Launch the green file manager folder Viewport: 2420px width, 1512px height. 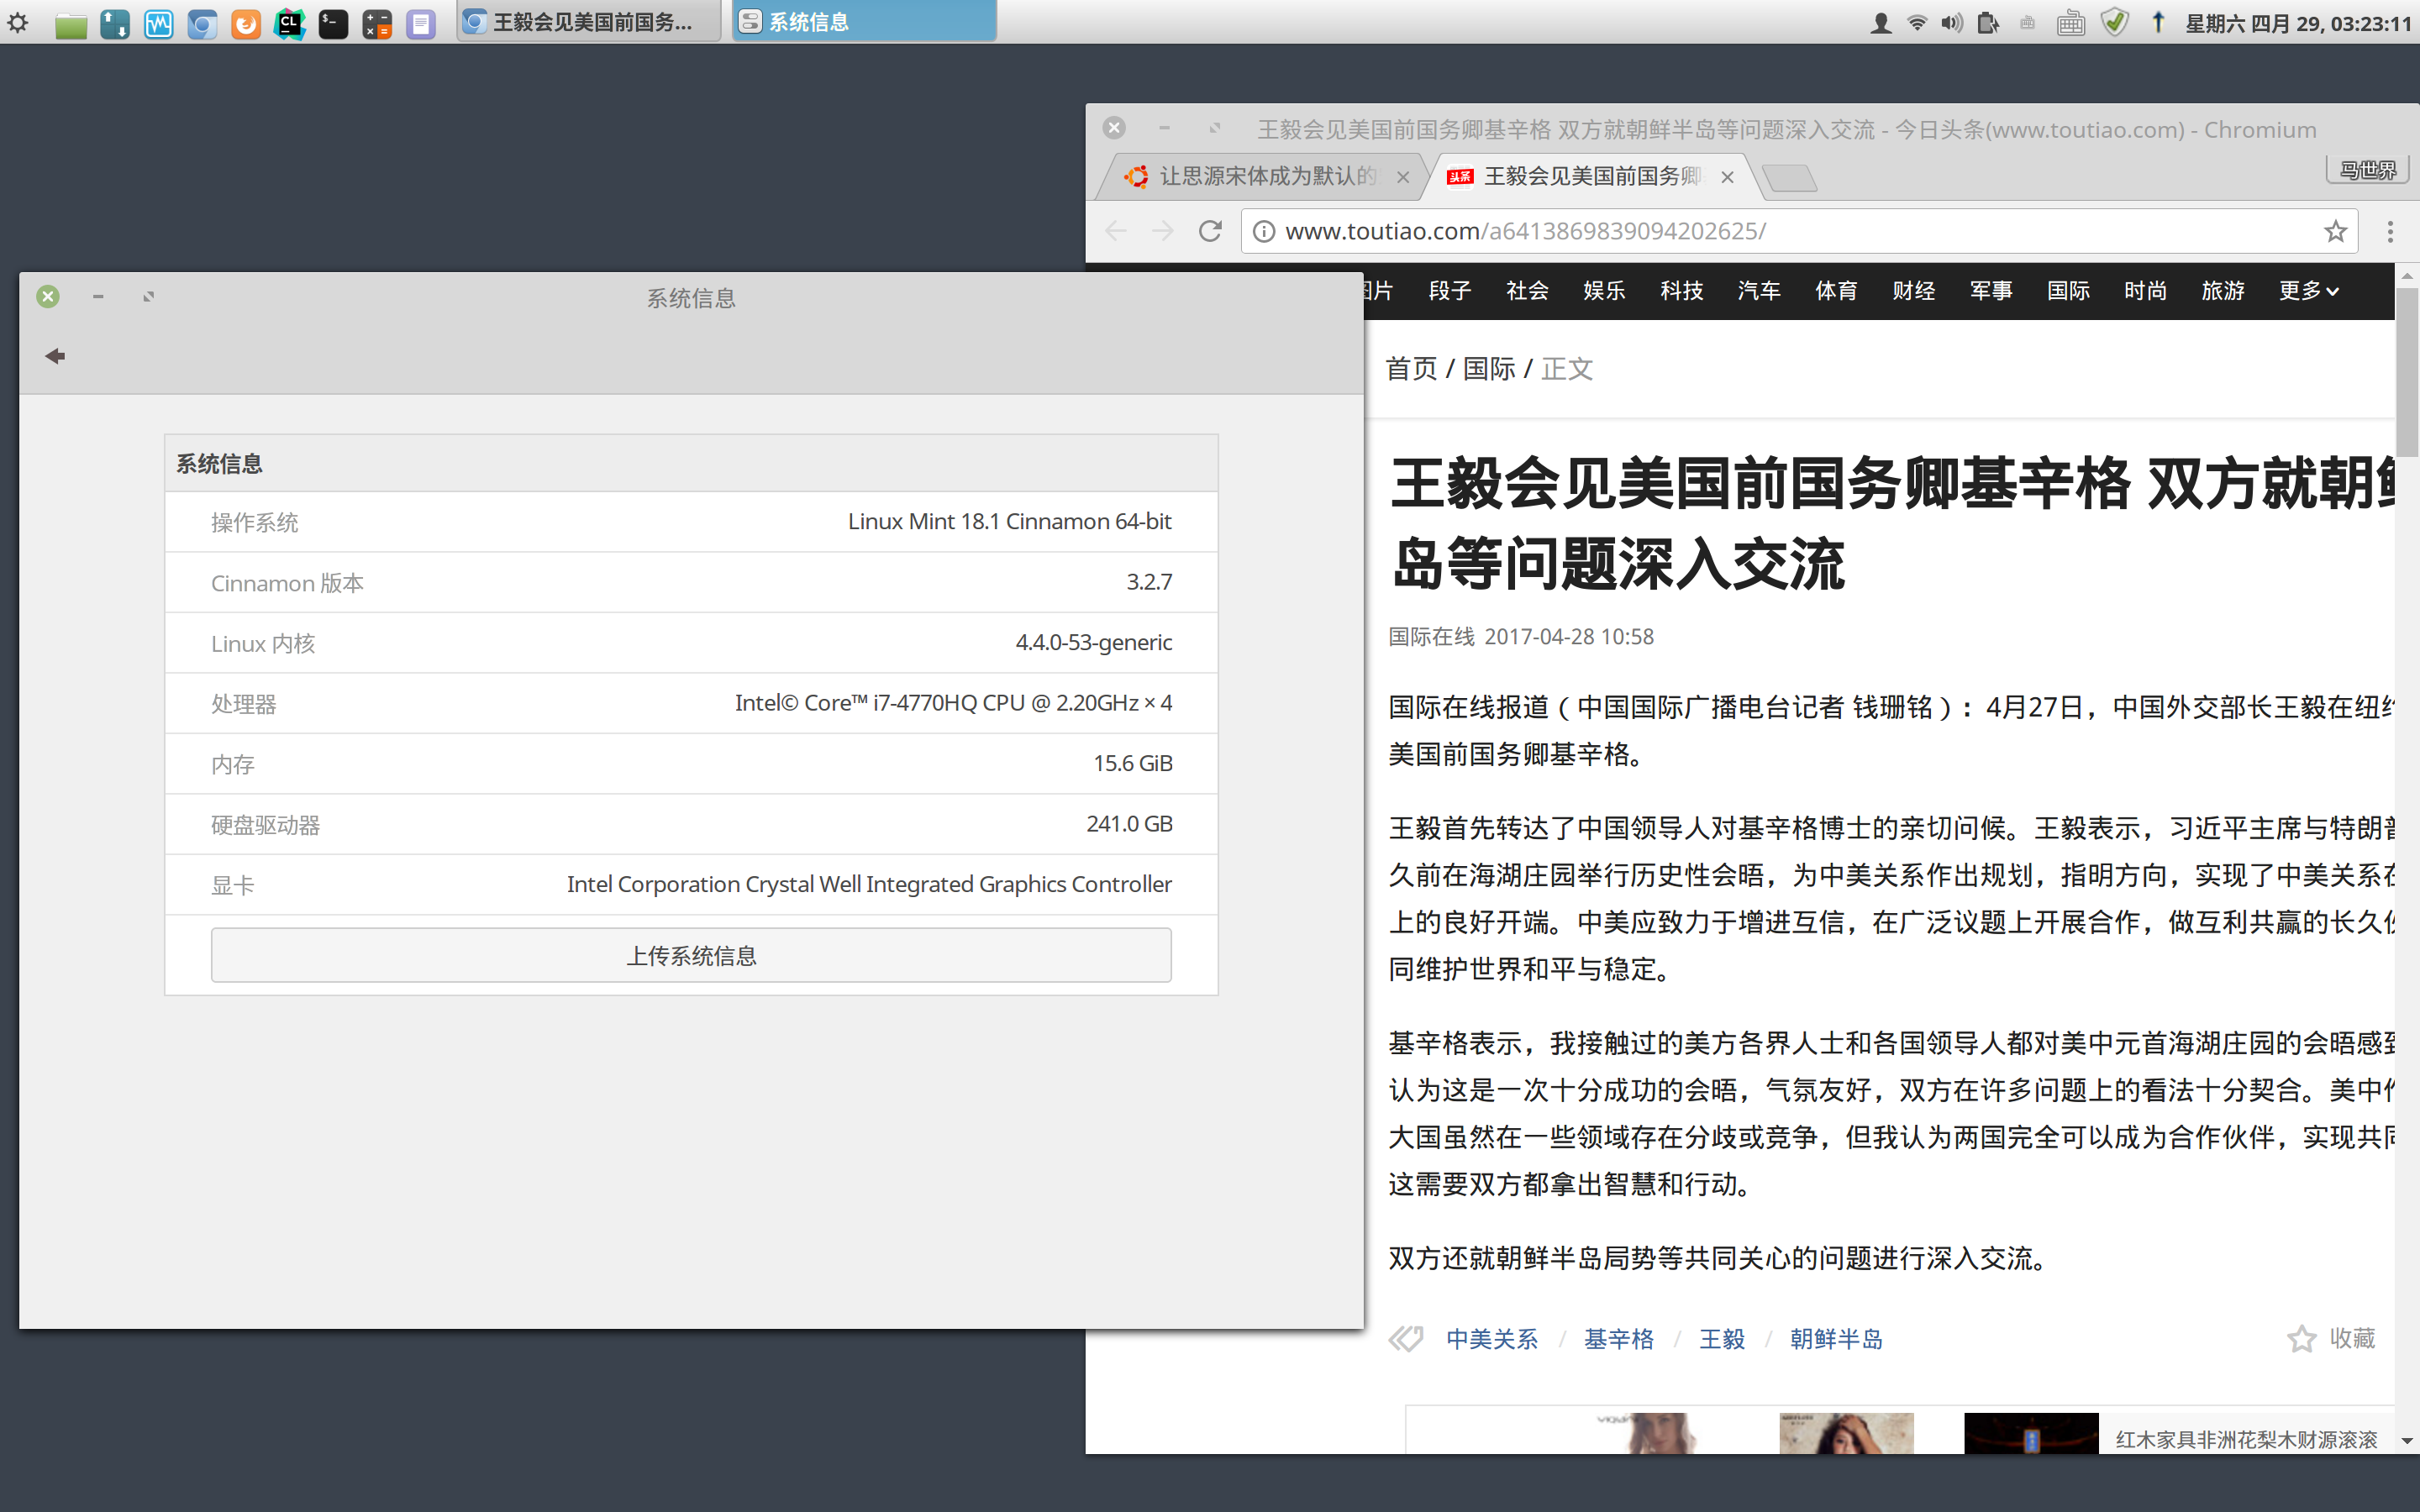point(71,24)
